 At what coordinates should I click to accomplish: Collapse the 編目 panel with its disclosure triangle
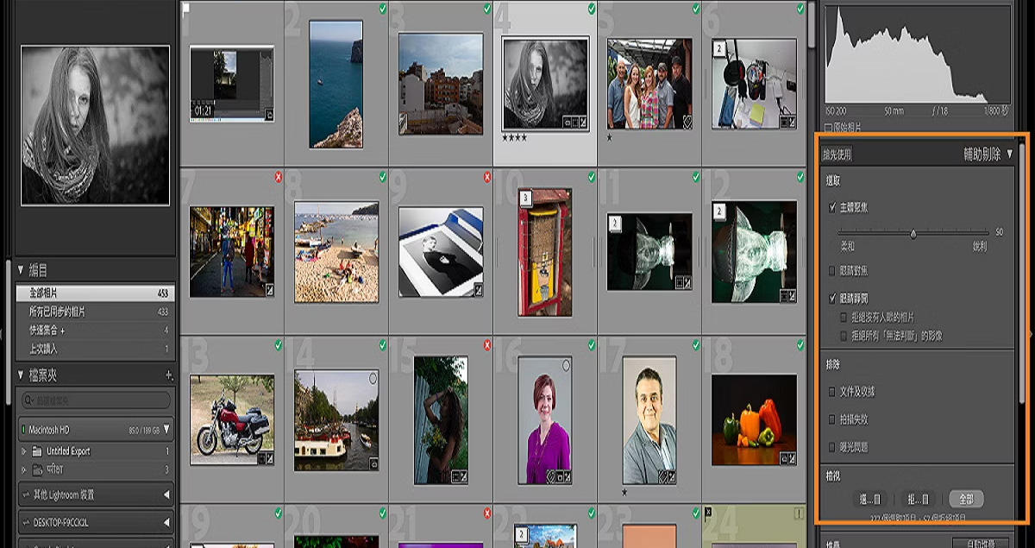(20, 270)
